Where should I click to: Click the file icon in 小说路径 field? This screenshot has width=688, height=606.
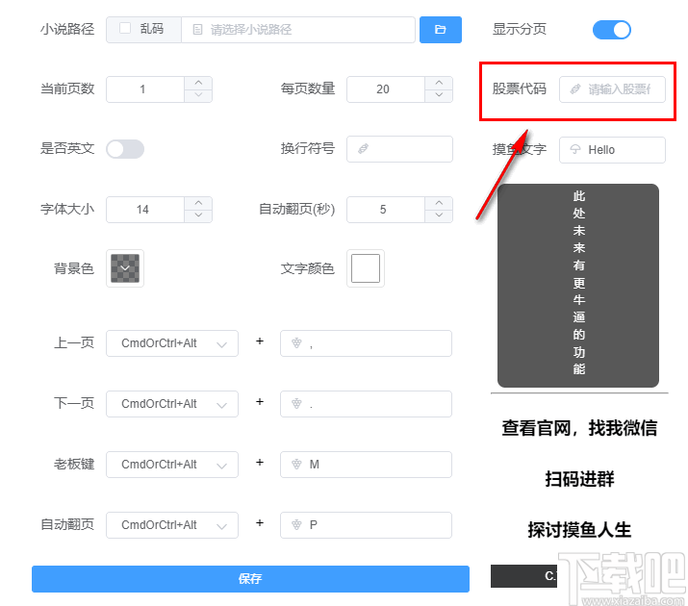coord(197,30)
